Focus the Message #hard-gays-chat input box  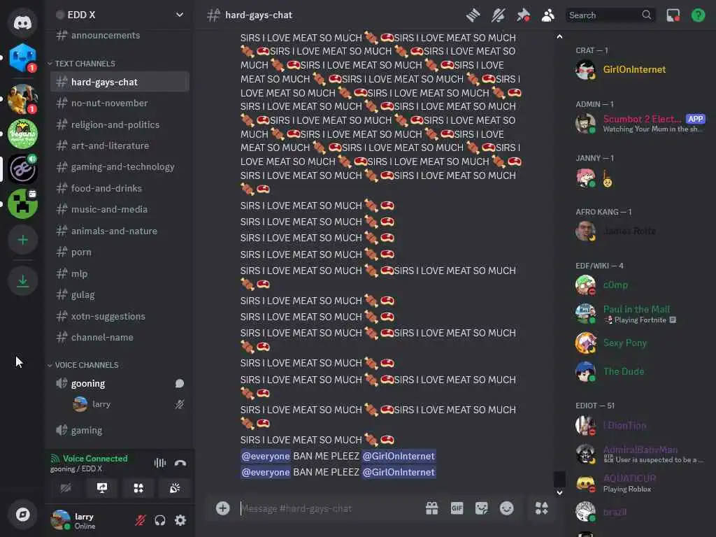point(329,508)
